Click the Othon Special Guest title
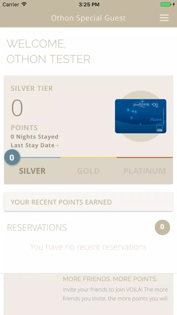Image resolution: width=177 pixels, height=315 pixels. 88,18
